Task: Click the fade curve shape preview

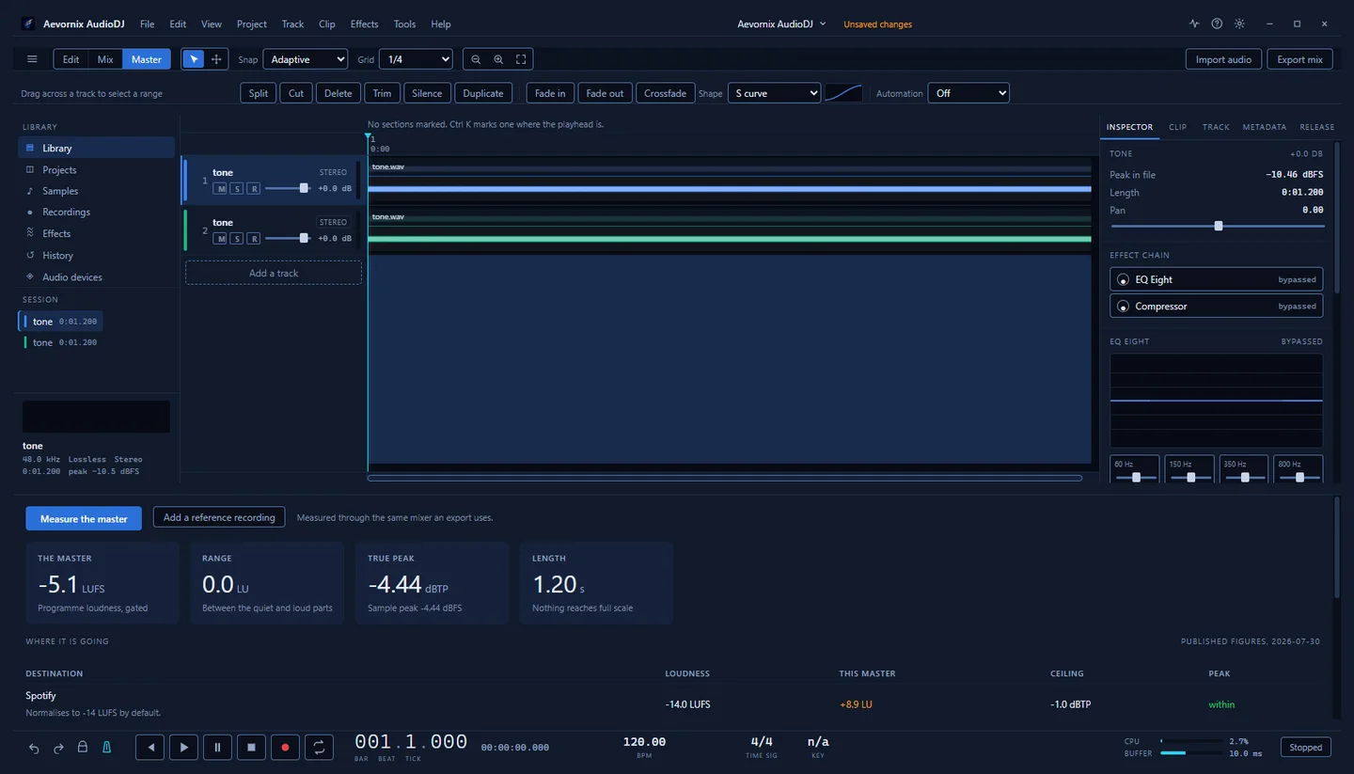Action: (843, 93)
